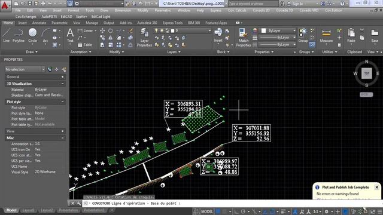Click the Quick Select icon in Properties palette
This screenshot has width=383, height=215.
click(x=64, y=70)
